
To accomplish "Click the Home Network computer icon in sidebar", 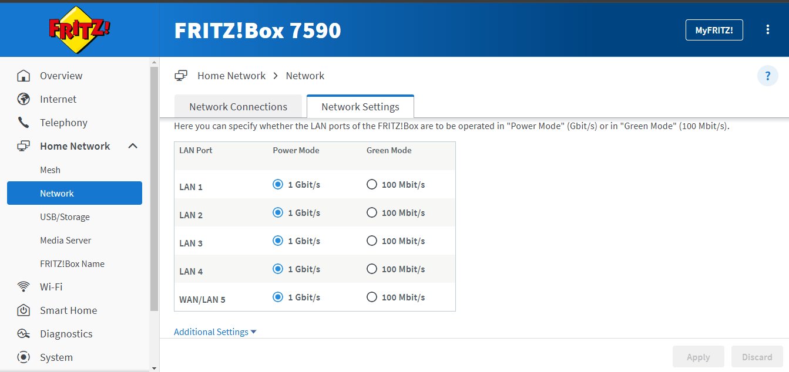I will (x=23, y=146).
